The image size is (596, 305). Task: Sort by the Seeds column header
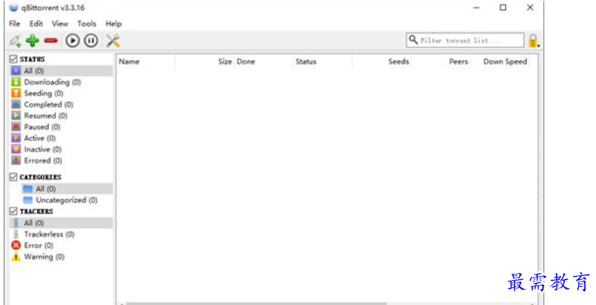click(381, 62)
